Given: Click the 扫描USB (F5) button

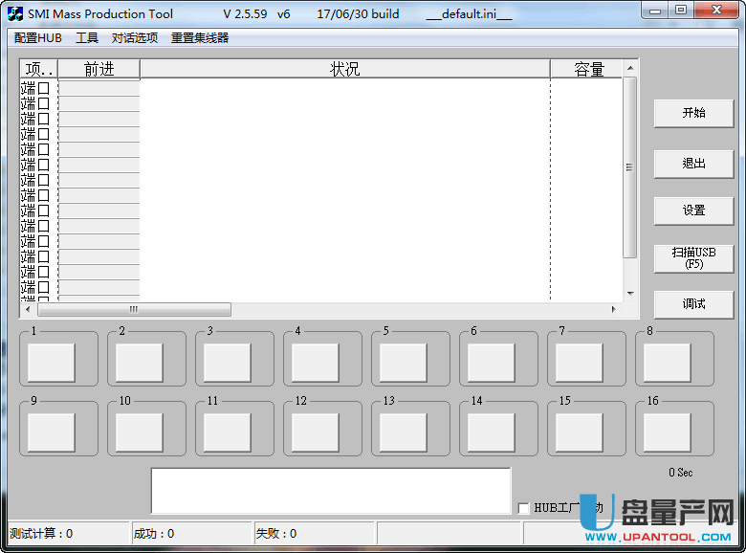Looking at the screenshot, I should (x=693, y=257).
